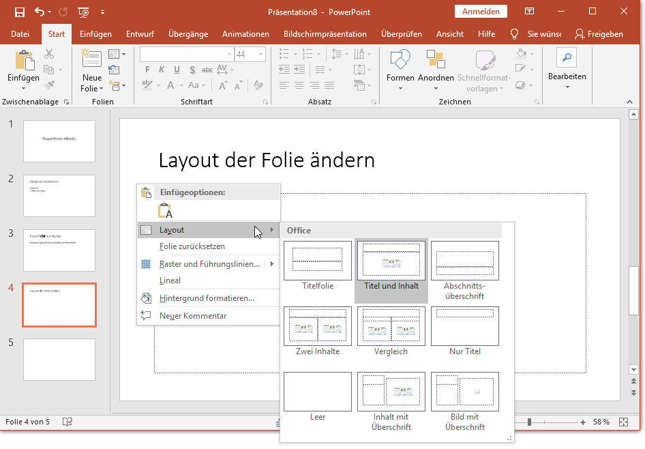Toggle justified text alignment
The height and width of the screenshot is (449, 645).
click(x=329, y=85)
